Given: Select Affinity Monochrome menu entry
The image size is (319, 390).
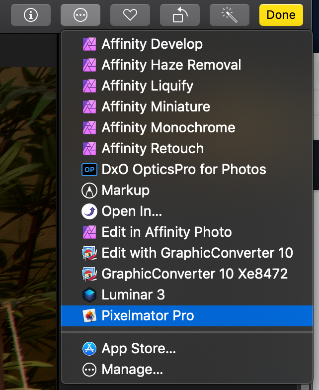Looking at the screenshot, I should pyautogui.click(x=168, y=128).
